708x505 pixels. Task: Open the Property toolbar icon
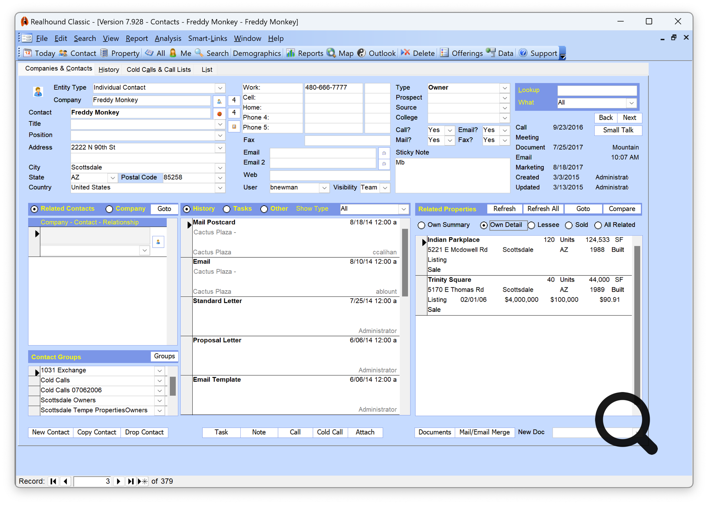point(104,53)
